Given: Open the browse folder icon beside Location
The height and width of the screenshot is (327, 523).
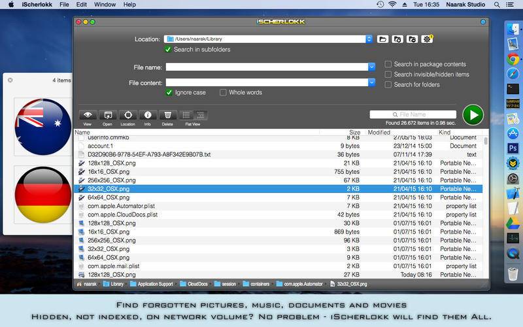Looking at the screenshot, I should (382, 39).
